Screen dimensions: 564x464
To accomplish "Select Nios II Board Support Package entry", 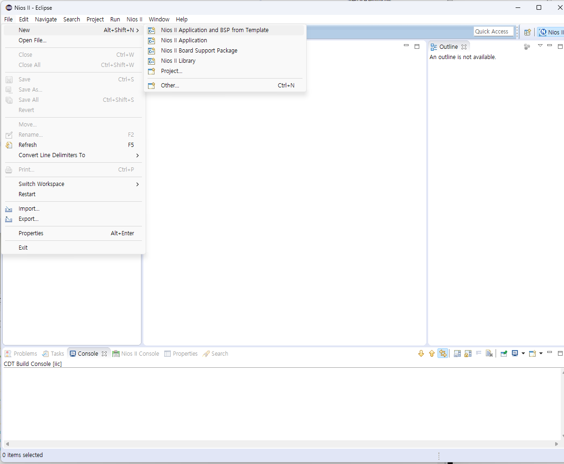I will click(224, 51).
